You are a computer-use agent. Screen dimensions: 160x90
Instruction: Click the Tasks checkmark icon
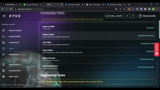[x=3, y=48]
